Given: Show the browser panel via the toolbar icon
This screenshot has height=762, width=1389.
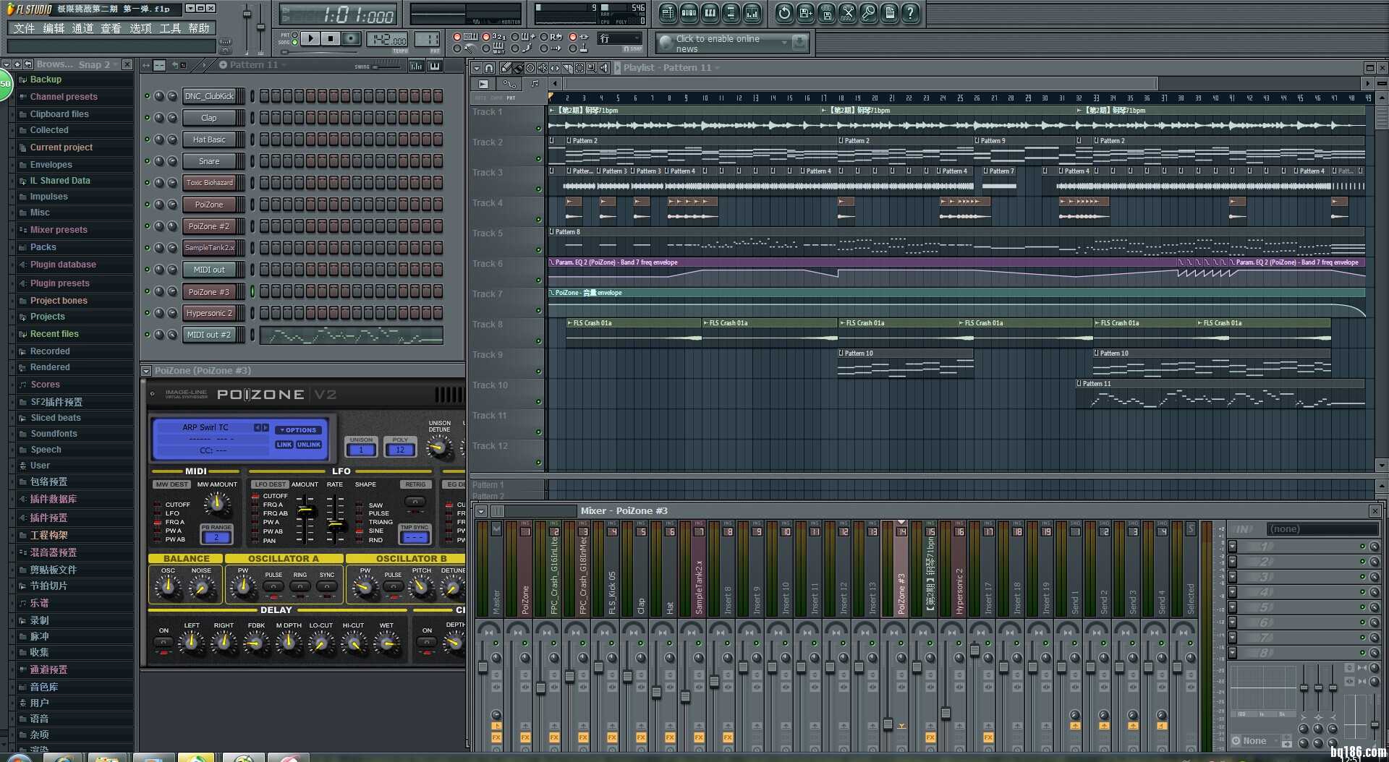Looking at the screenshot, I should pyautogui.click(x=731, y=13).
